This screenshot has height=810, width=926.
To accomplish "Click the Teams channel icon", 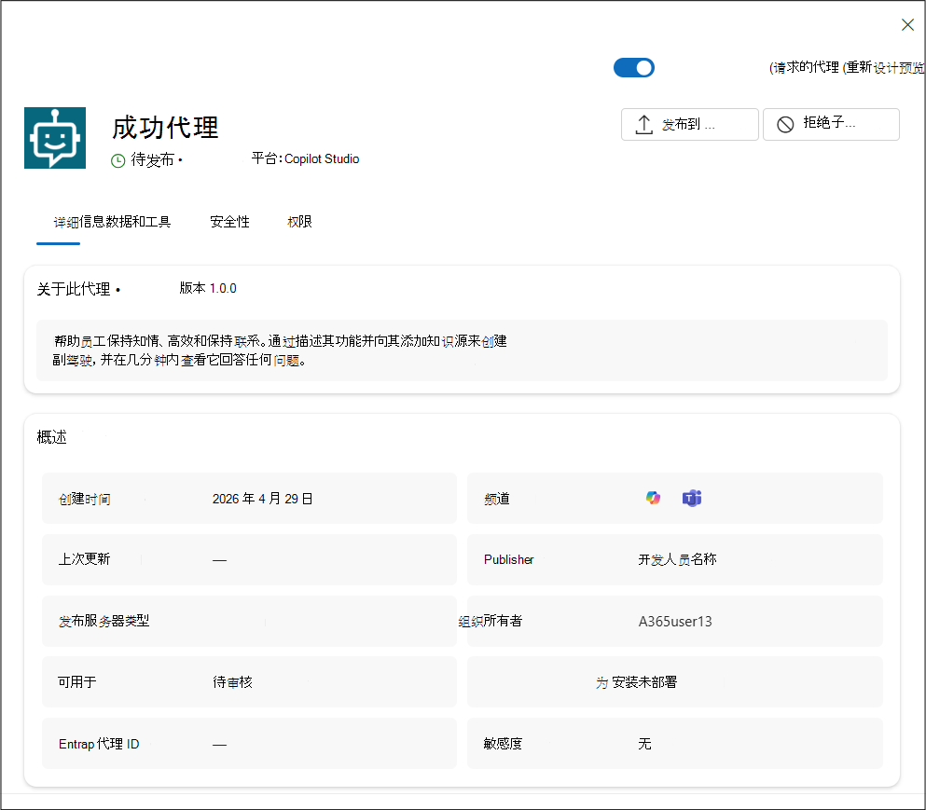I will (x=692, y=499).
